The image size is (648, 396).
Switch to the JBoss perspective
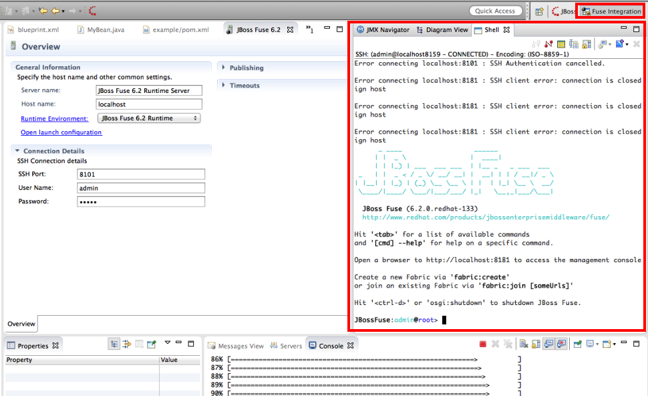pos(563,11)
